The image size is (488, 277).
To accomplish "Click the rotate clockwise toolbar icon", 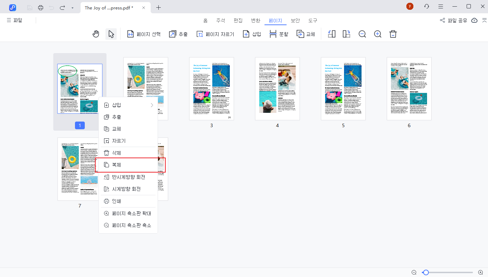I will (346, 34).
